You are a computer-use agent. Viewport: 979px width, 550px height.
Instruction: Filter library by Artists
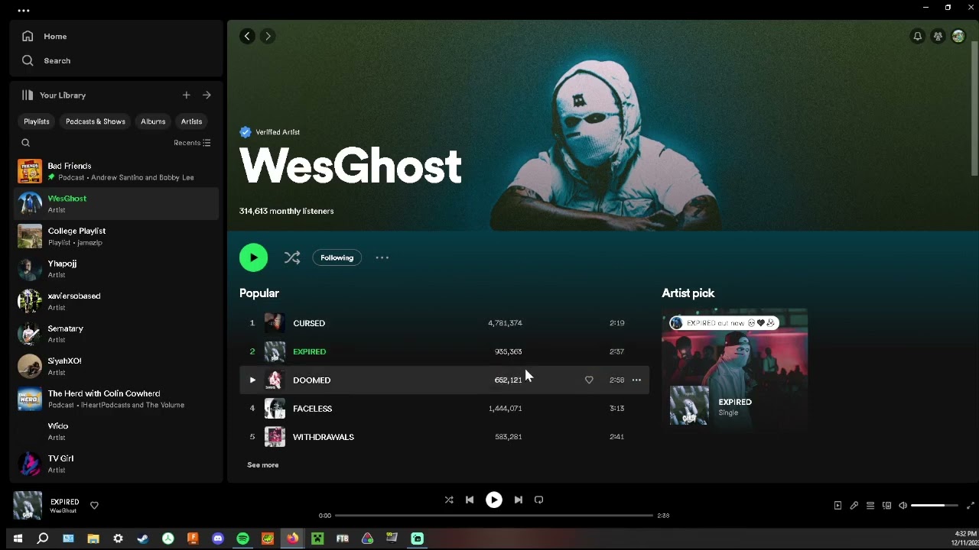tap(191, 121)
